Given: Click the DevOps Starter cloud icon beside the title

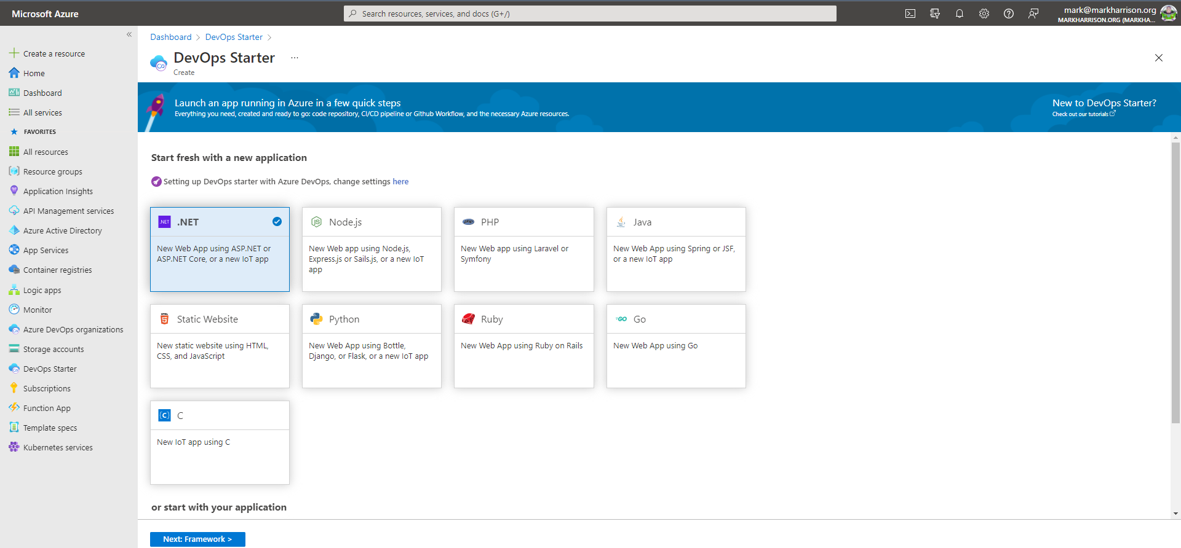Looking at the screenshot, I should coord(159,63).
